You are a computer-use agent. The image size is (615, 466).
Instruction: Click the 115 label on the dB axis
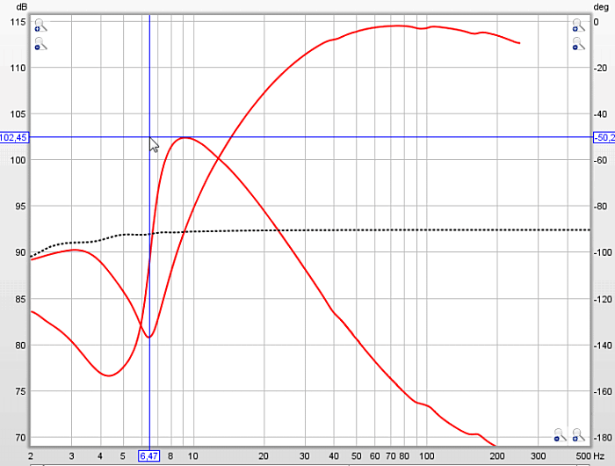click(18, 22)
